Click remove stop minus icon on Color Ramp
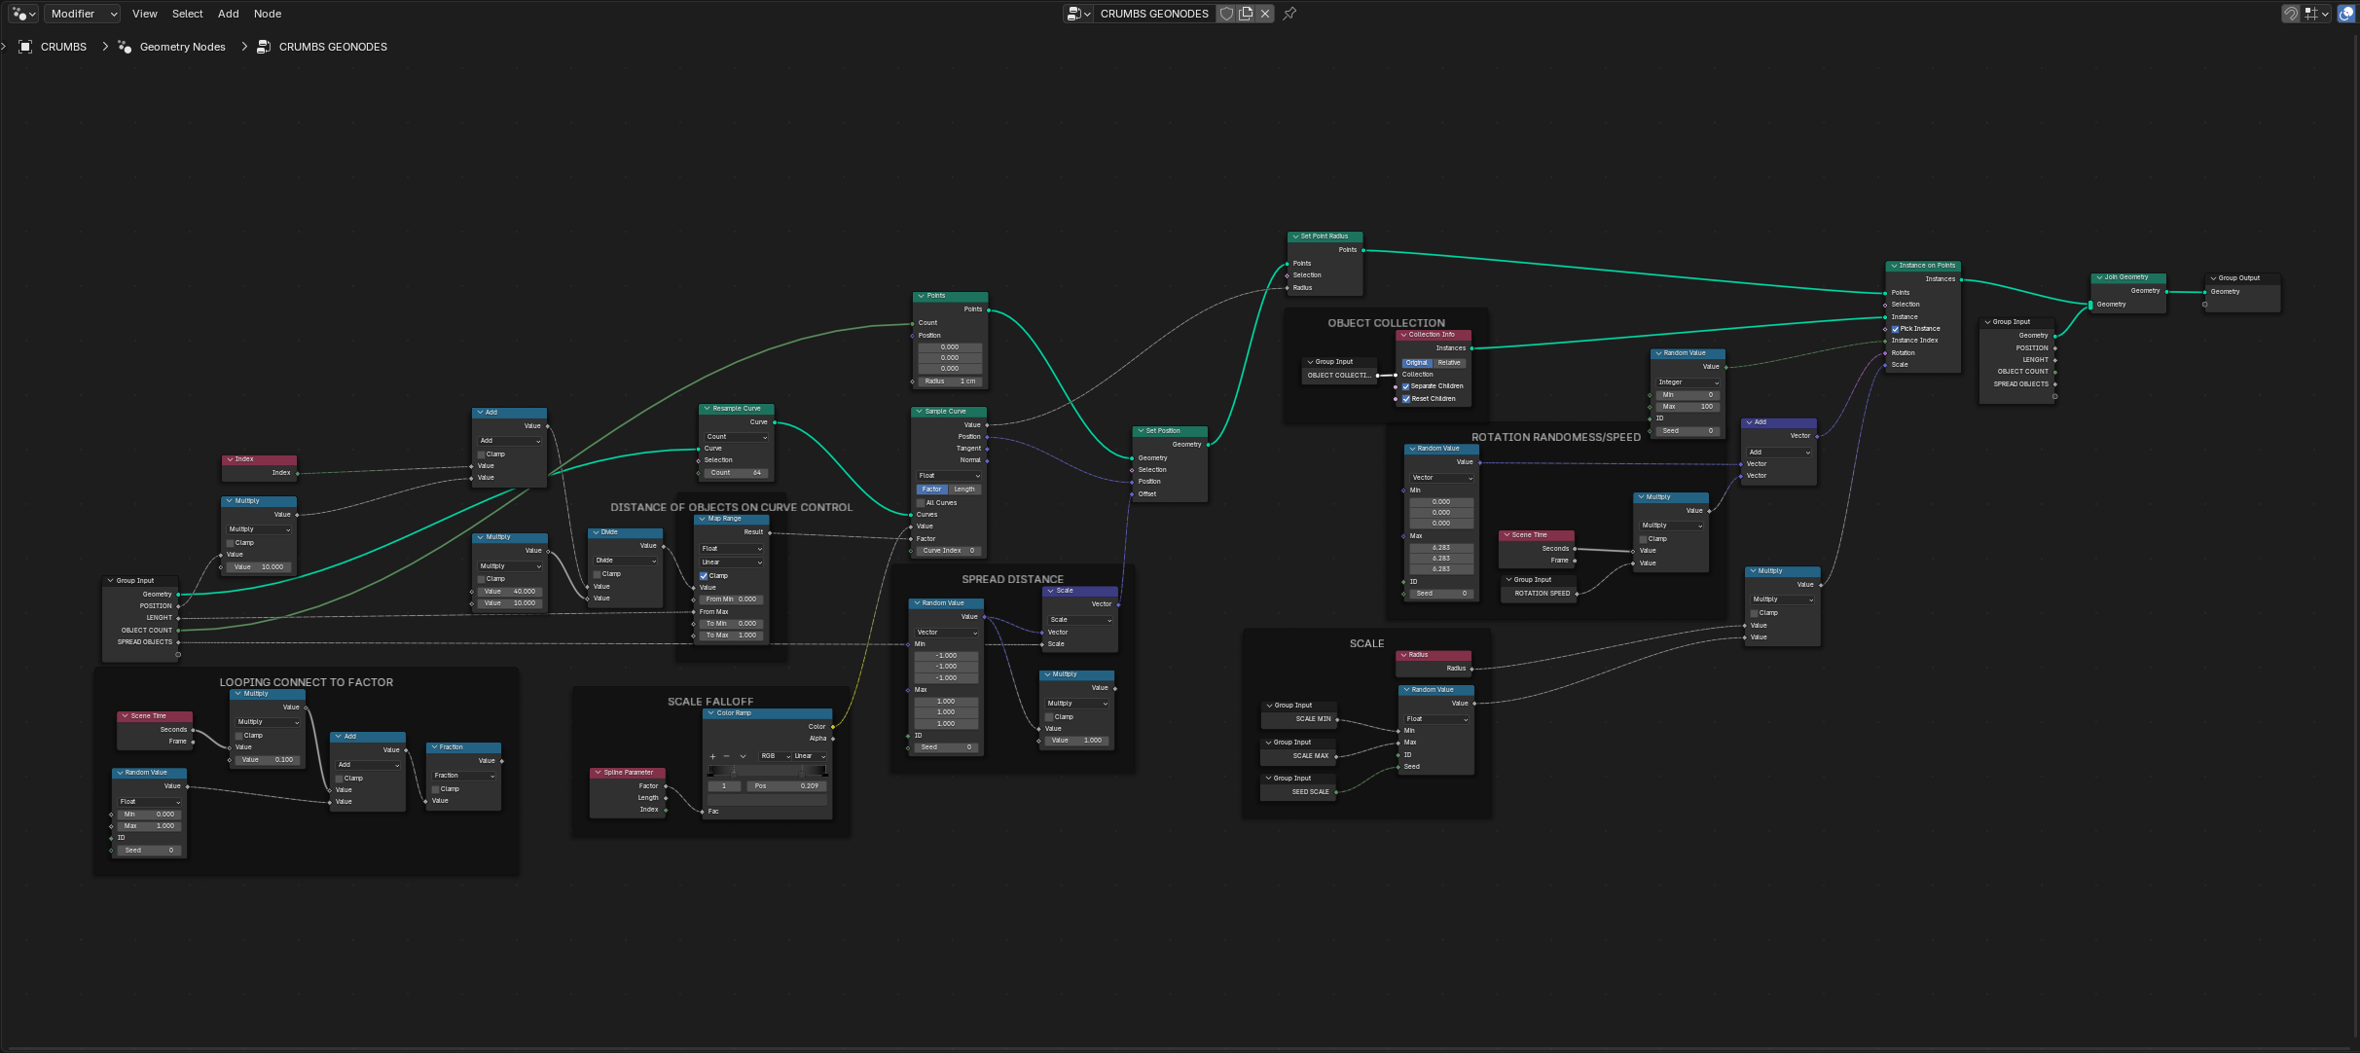 click(x=726, y=756)
